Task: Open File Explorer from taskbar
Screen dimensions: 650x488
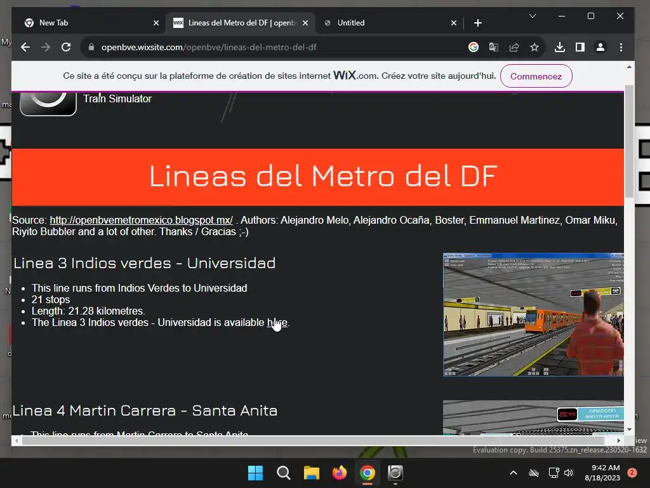Action: click(311, 473)
